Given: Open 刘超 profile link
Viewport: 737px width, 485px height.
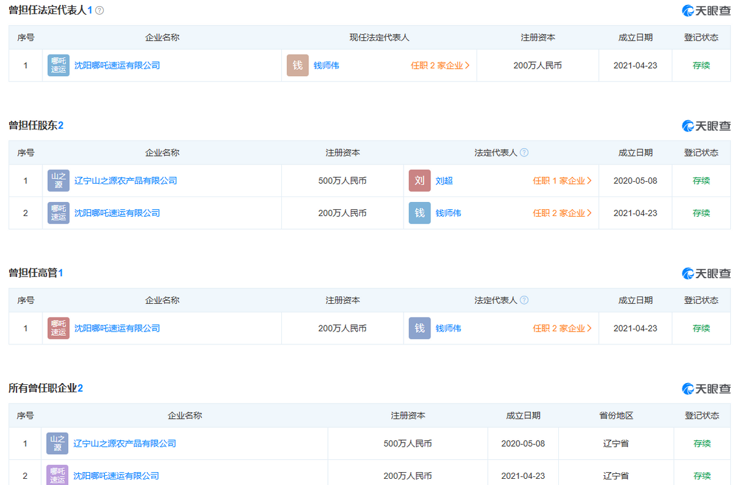Looking at the screenshot, I should pos(444,181).
